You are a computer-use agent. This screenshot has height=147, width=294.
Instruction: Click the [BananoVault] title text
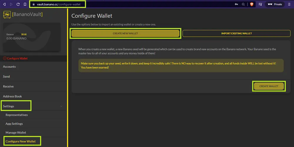tap(27, 14)
